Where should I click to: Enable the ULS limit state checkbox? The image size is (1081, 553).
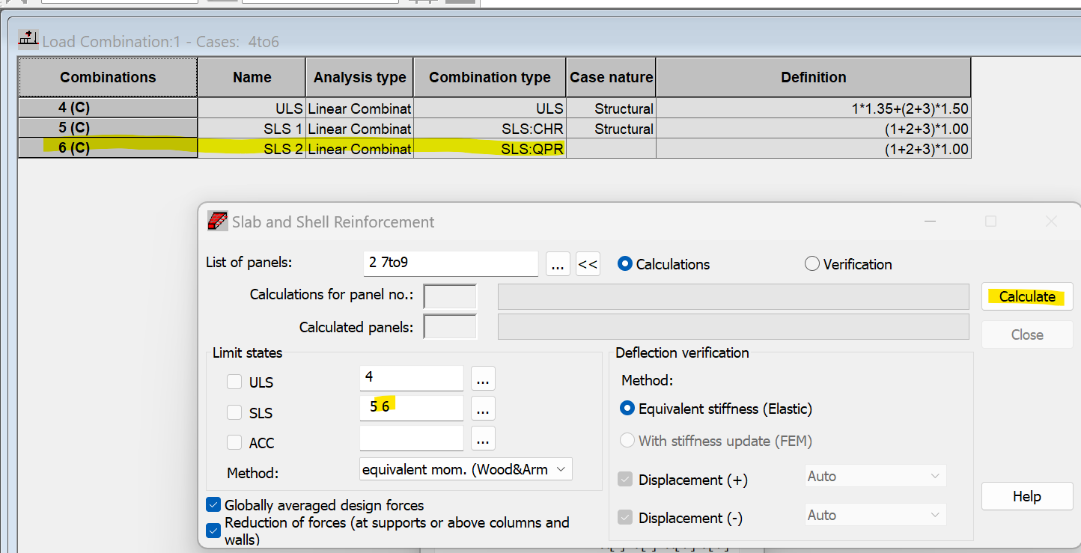(x=234, y=382)
